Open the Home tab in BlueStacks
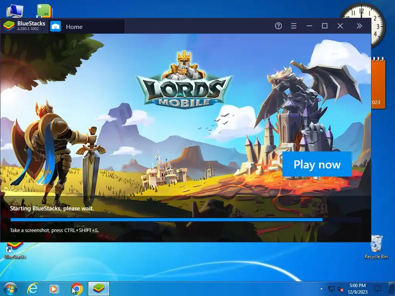Viewport: 395px width, 296px height. coord(87,27)
